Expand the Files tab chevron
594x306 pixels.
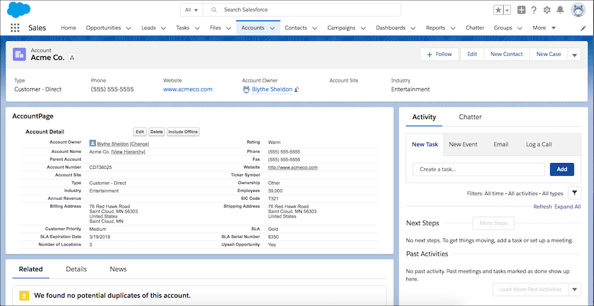tap(229, 28)
